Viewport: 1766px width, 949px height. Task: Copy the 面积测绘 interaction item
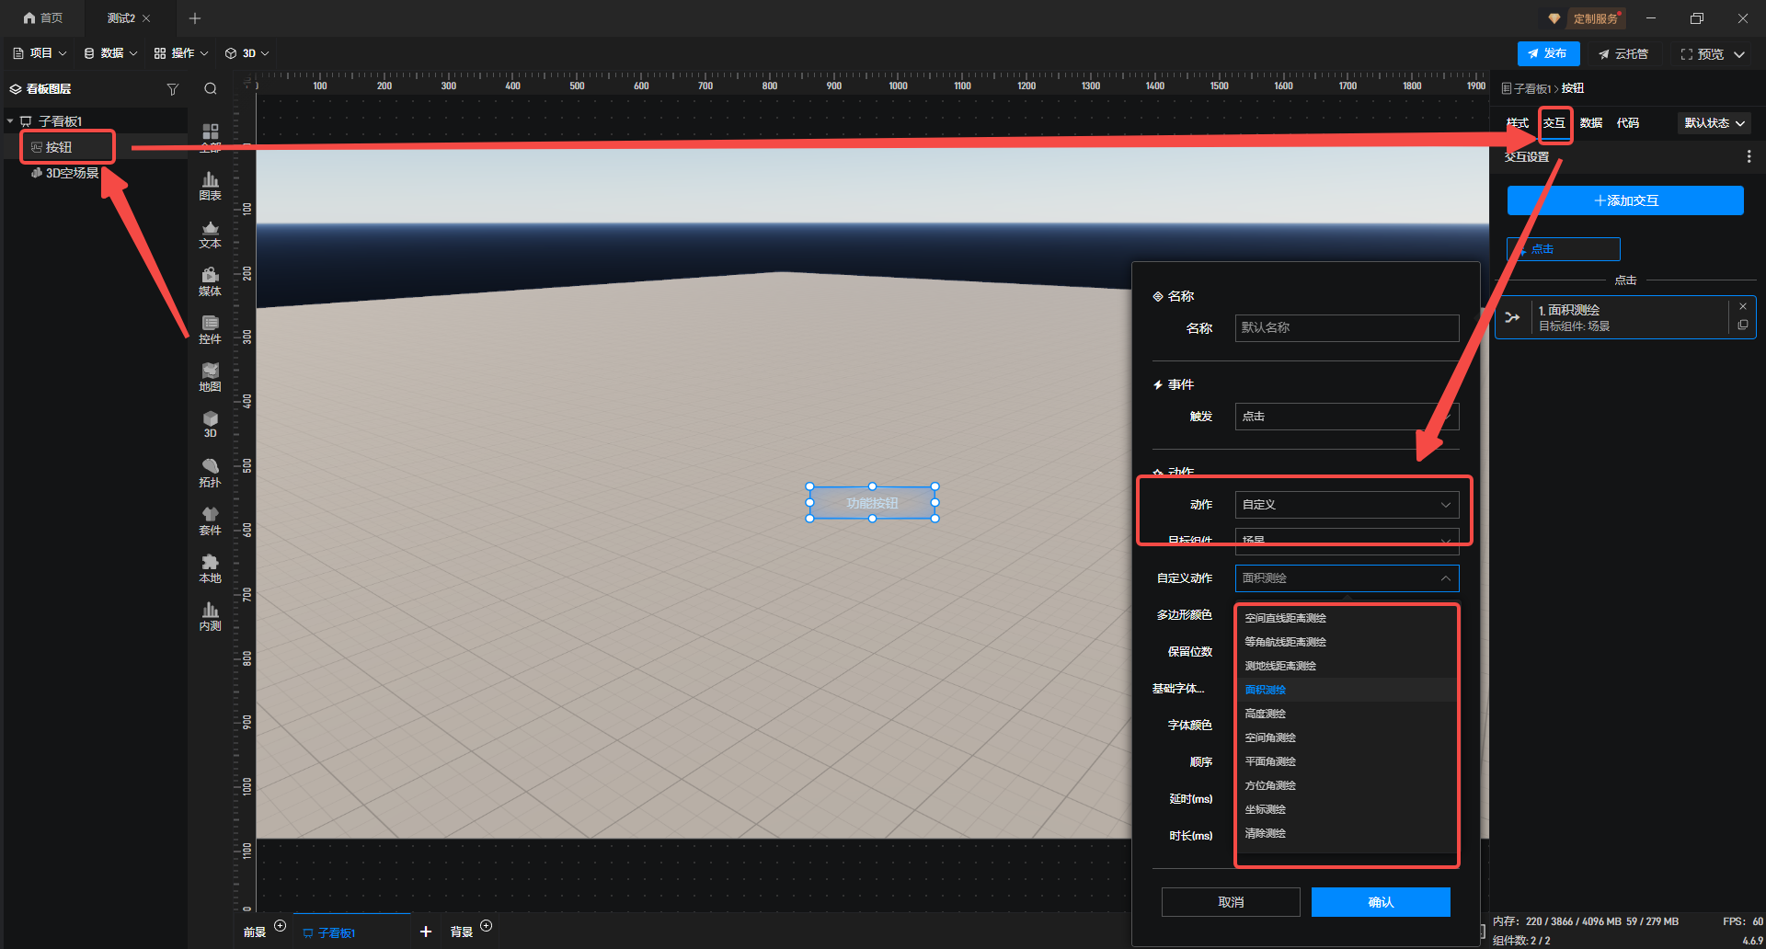click(x=1742, y=326)
